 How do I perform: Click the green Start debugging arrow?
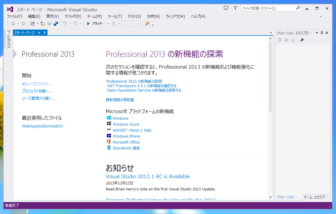click(x=88, y=24)
